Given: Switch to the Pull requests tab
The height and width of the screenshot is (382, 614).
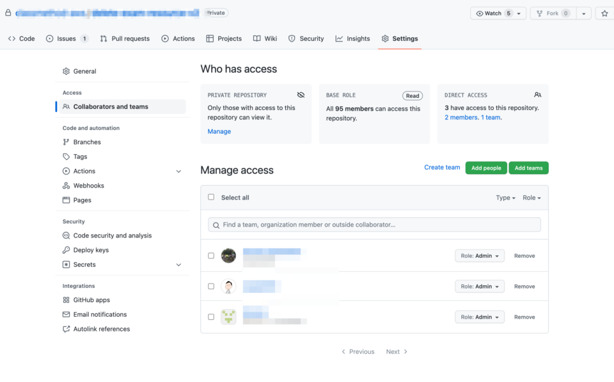Looking at the screenshot, I should [125, 38].
